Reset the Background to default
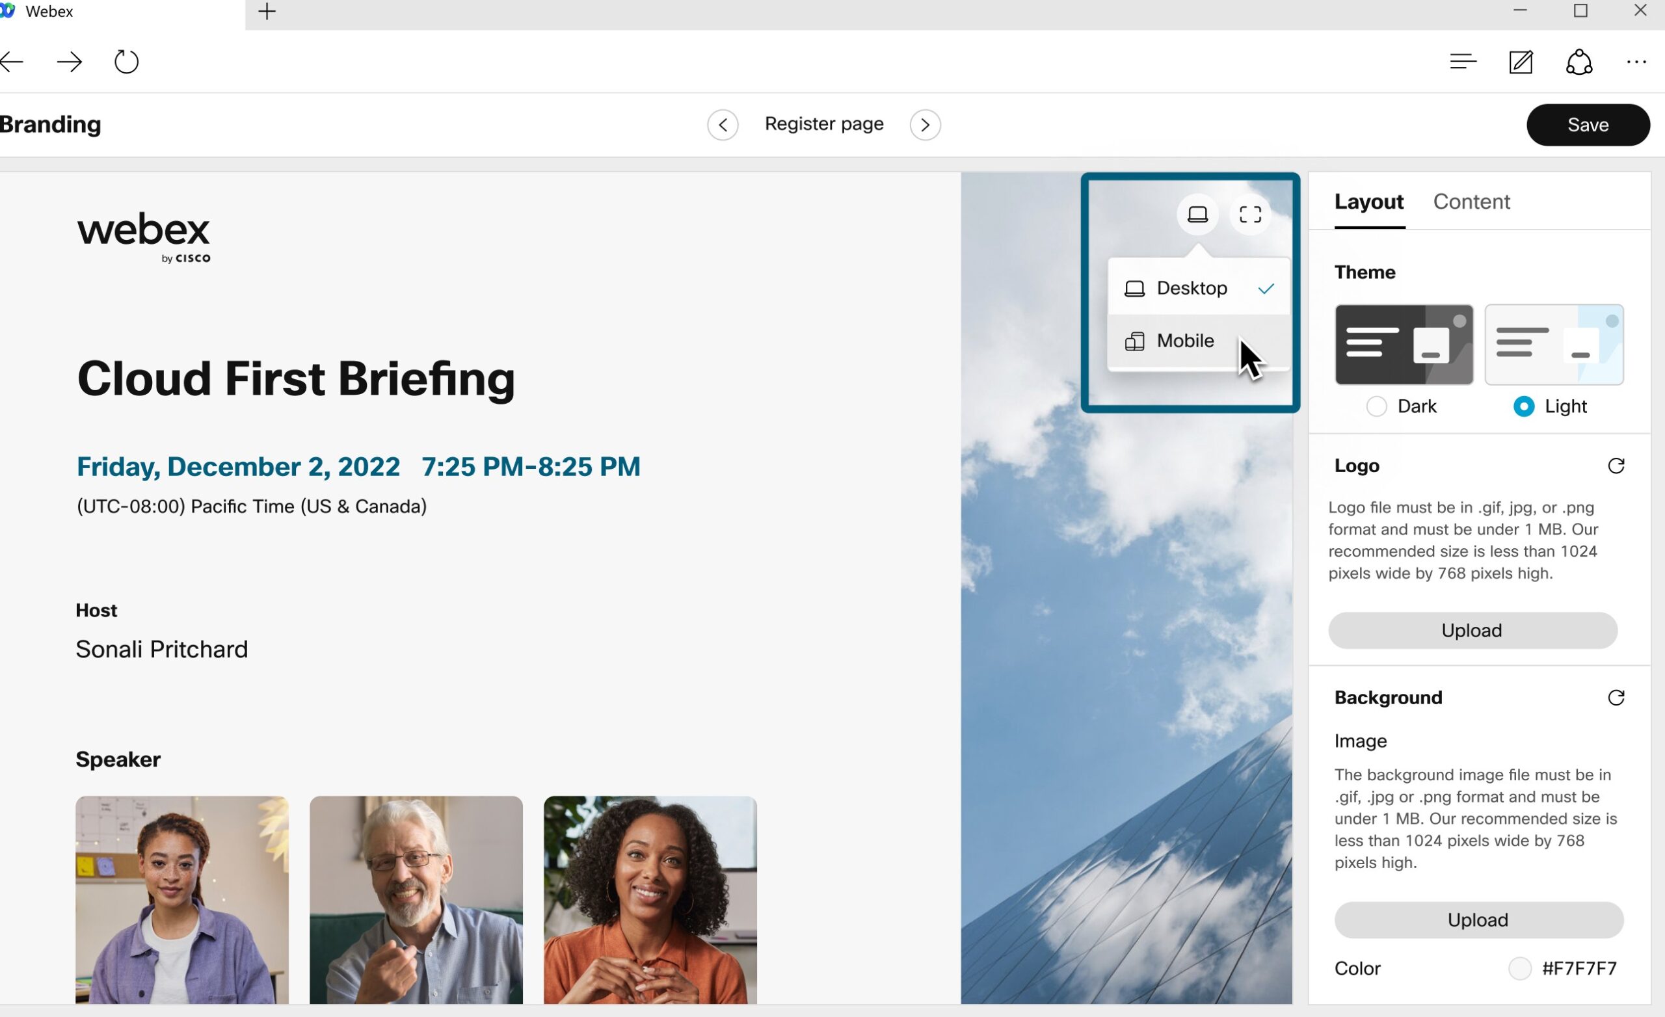Image resolution: width=1665 pixels, height=1017 pixels. (x=1616, y=697)
